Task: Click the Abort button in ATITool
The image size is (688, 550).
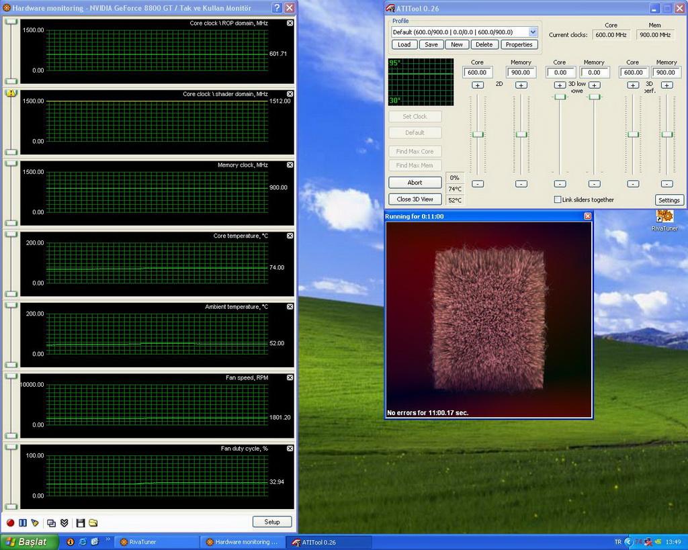Action: point(415,182)
